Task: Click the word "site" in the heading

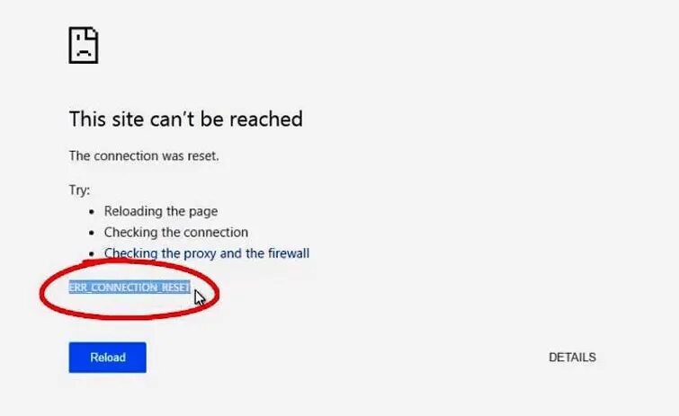Action: pyautogui.click(x=129, y=119)
